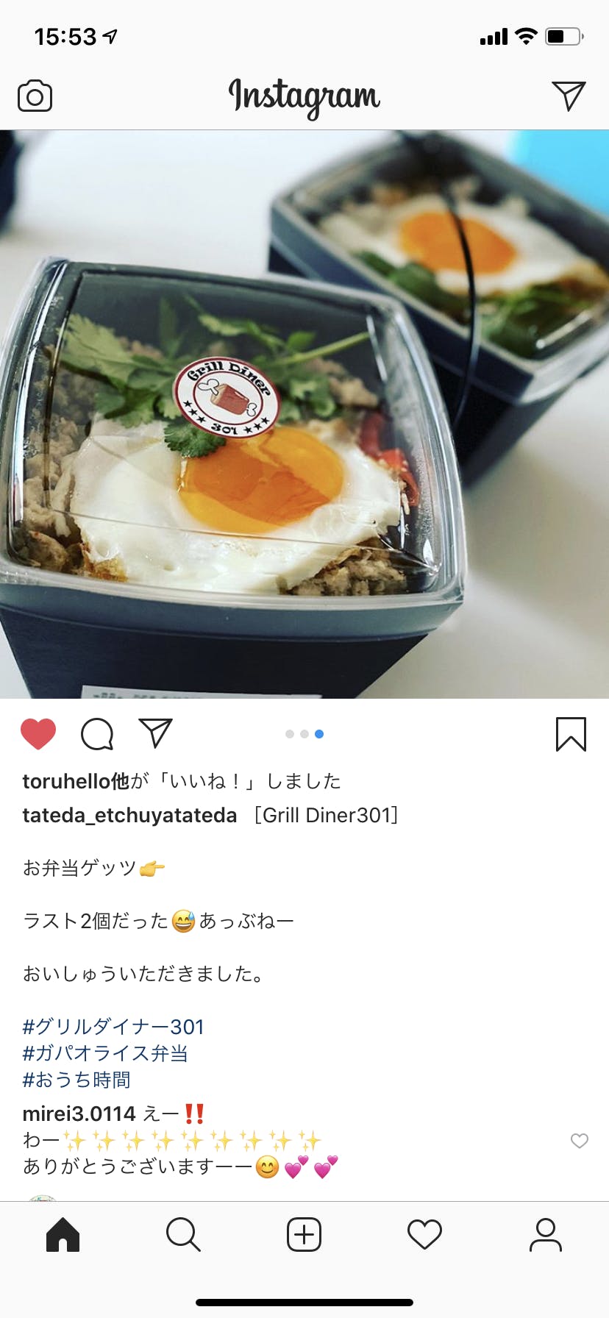
Task: Open hashtag #グリルダイナー301
Action: 113,1027
